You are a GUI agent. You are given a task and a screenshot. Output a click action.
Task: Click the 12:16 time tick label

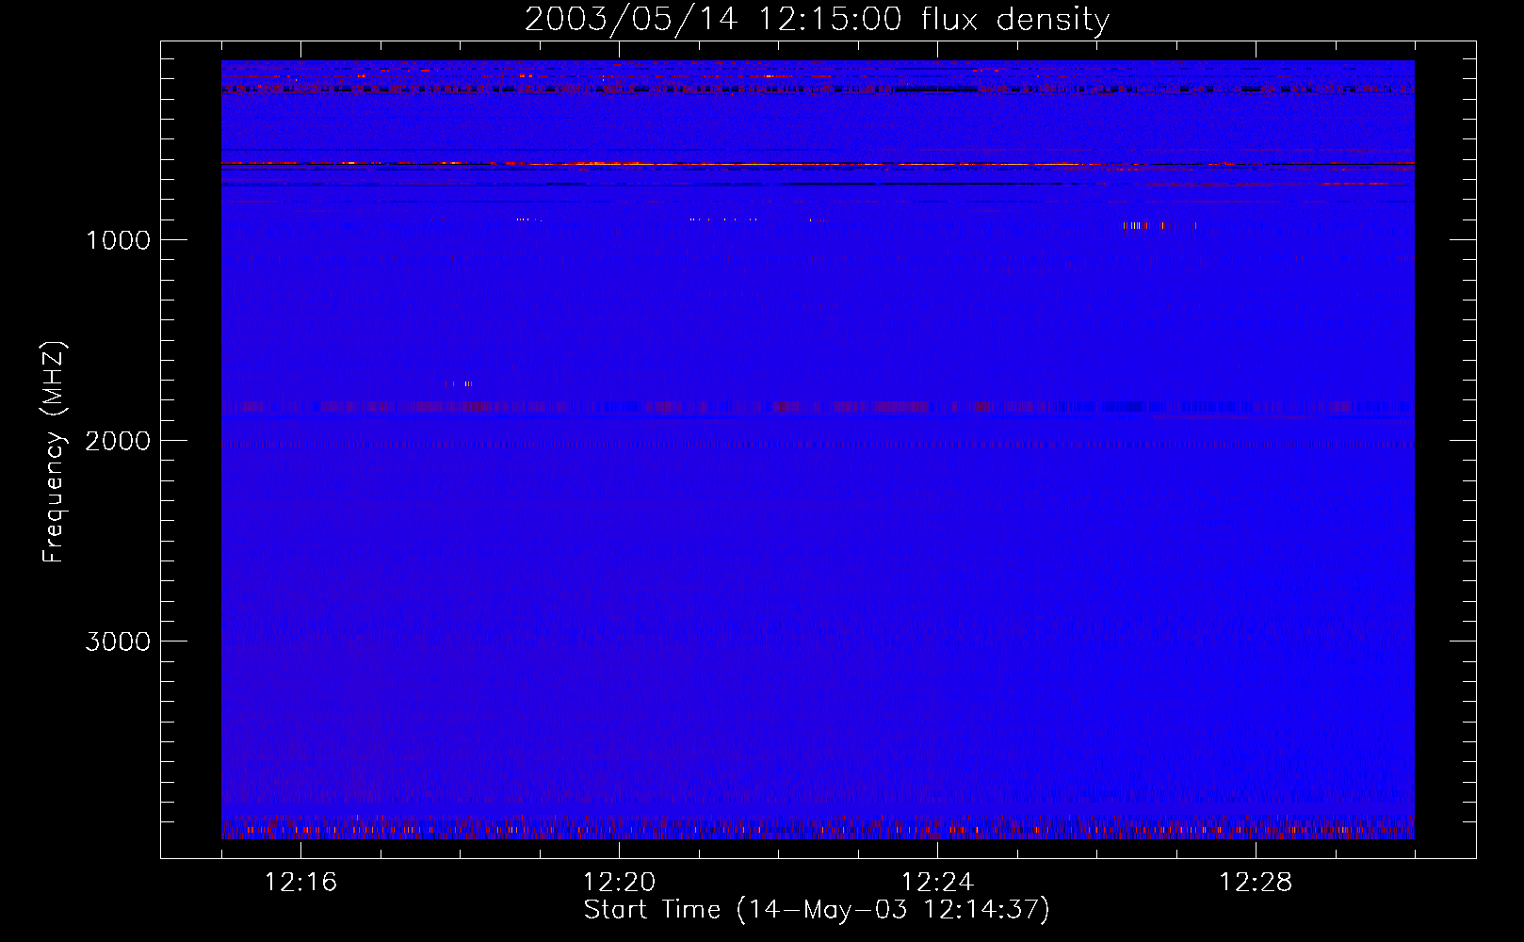(301, 883)
